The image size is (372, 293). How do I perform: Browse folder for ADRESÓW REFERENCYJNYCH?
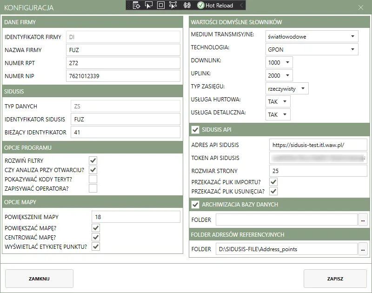pos(363,249)
